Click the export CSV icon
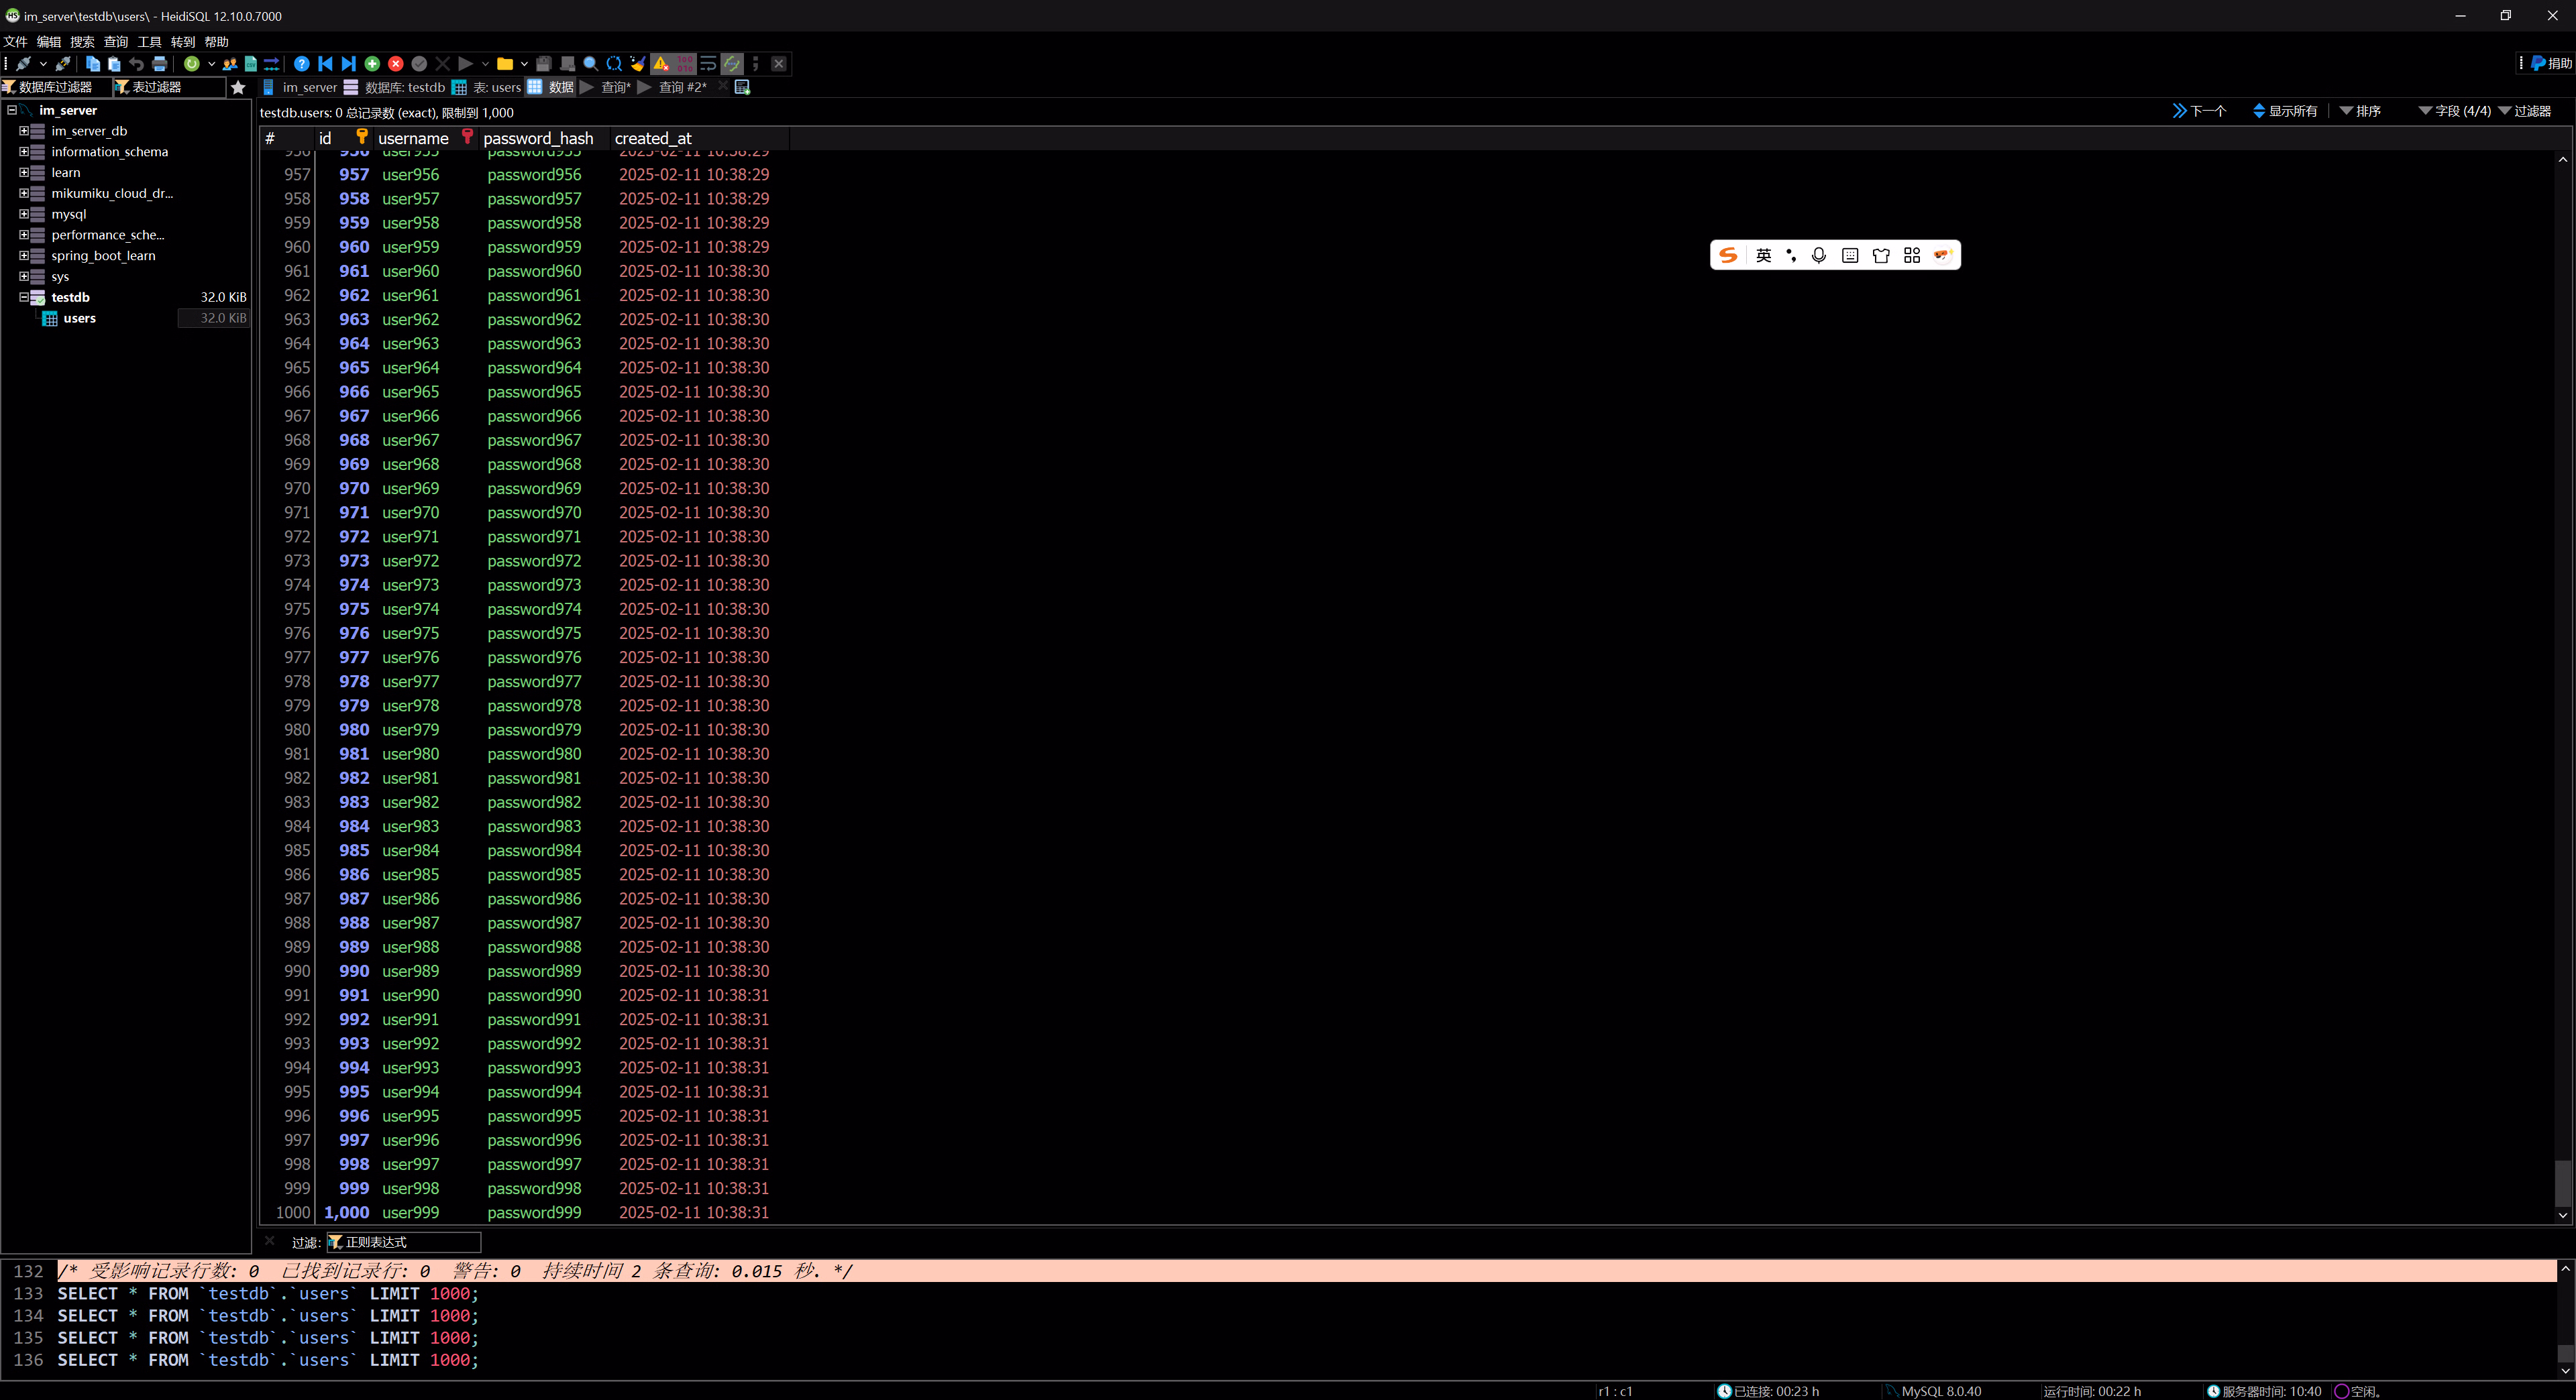Screen dimensions: 2576x1400 click(x=251, y=64)
